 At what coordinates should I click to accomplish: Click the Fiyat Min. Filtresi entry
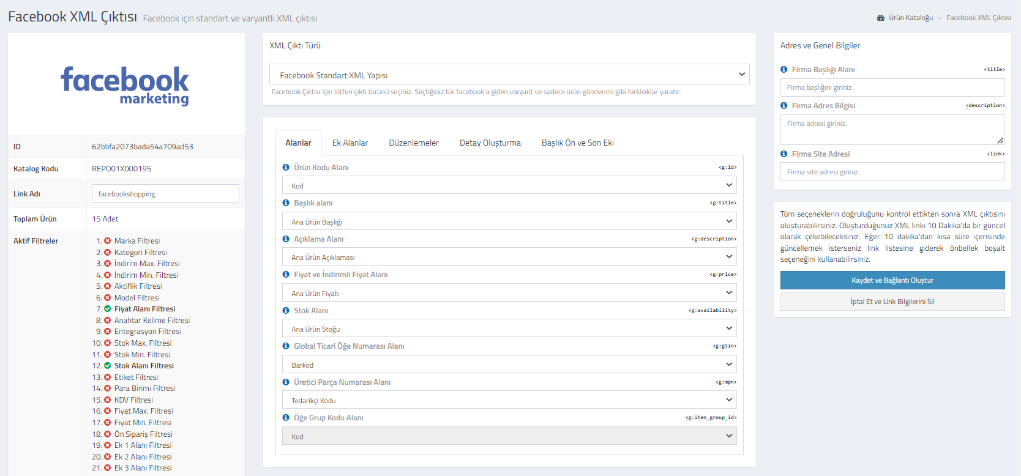[x=143, y=422]
